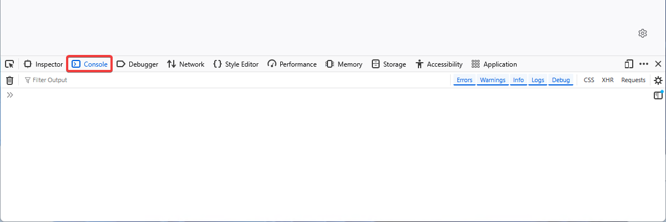The width and height of the screenshot is (666, 222).
Task: Switch to the Inspector tab
Action: pos(43,64)
